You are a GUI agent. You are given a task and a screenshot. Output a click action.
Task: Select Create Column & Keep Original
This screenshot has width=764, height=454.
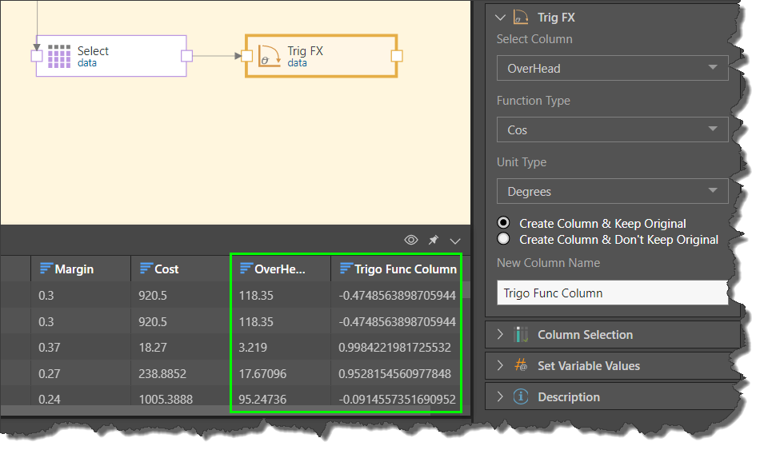point(503,223)
